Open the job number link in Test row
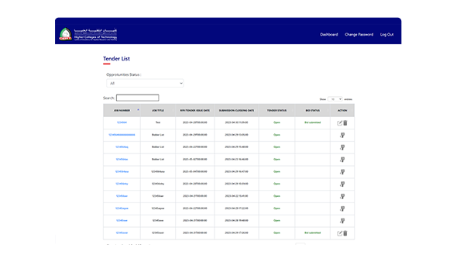 (x=122, y=122)
